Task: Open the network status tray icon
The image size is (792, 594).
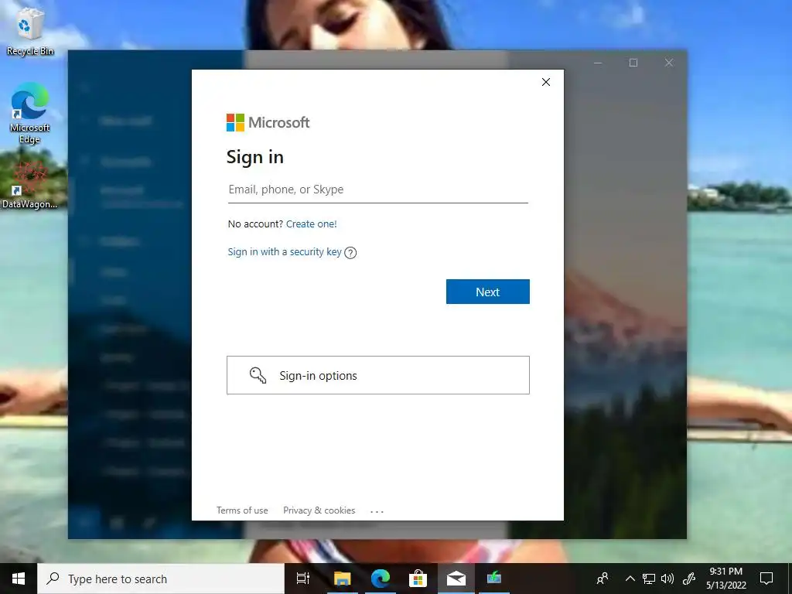Action: tap(649, 579)
